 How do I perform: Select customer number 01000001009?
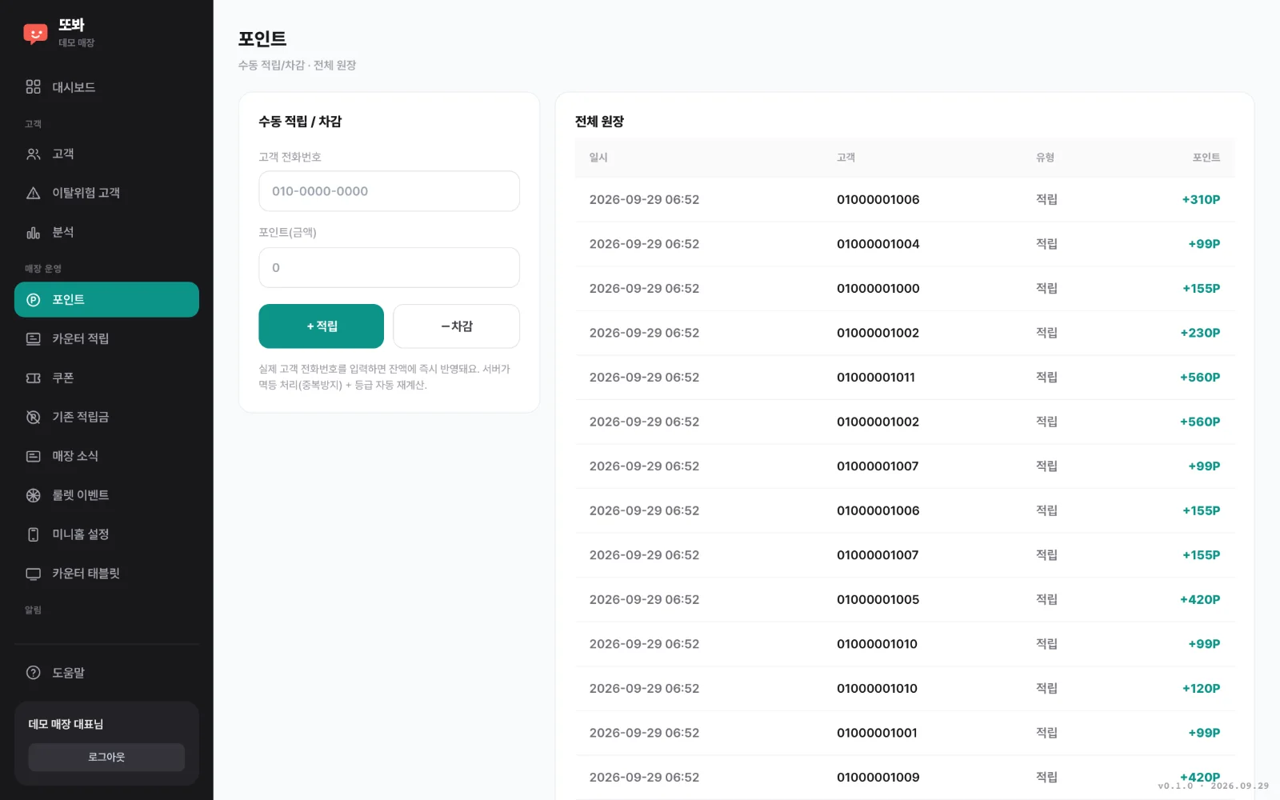[x=878, y=778]
